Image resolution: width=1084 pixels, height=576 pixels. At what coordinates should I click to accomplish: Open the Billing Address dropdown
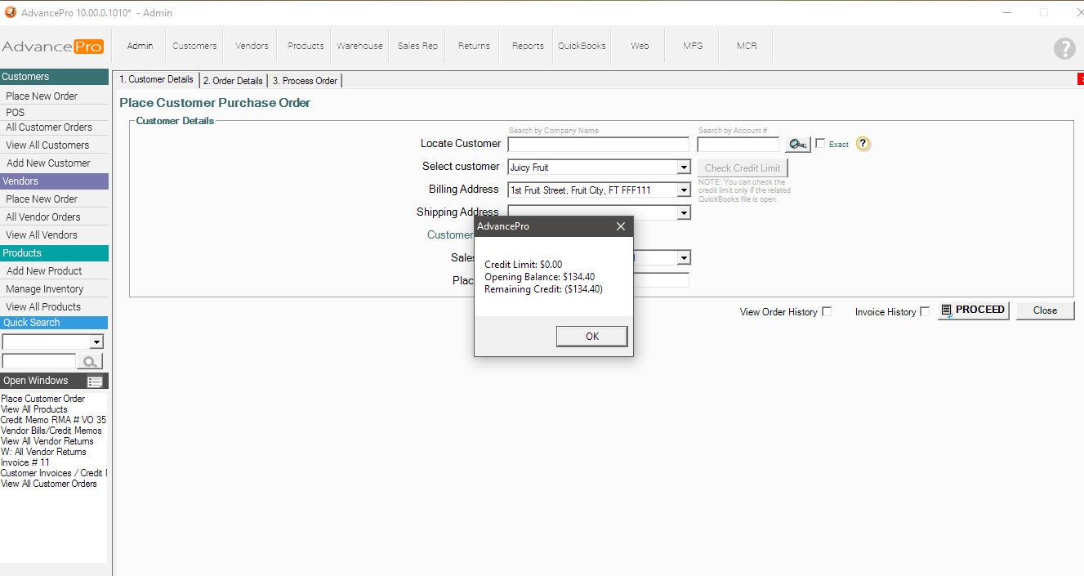coord(684,190)
